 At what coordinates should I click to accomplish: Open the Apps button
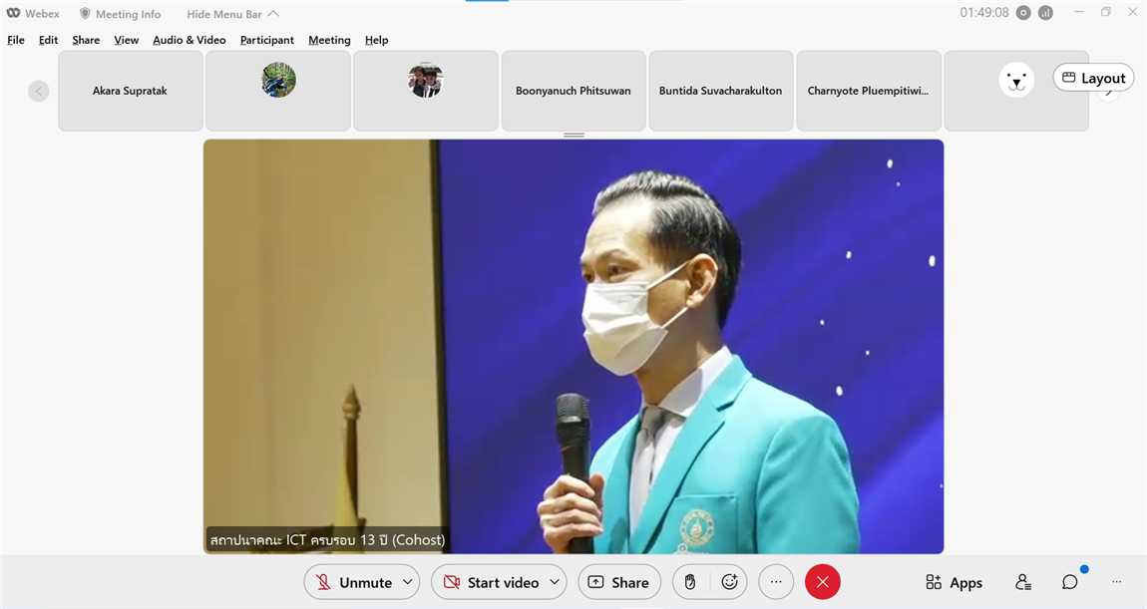tap(954, 582)
